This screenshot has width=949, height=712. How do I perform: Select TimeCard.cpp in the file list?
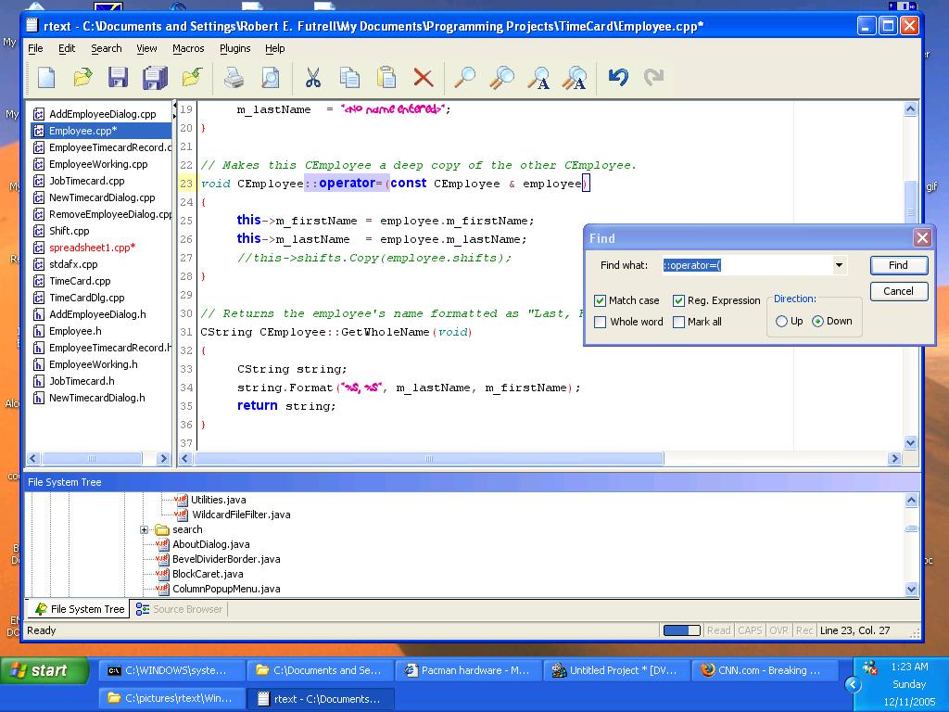80,281
